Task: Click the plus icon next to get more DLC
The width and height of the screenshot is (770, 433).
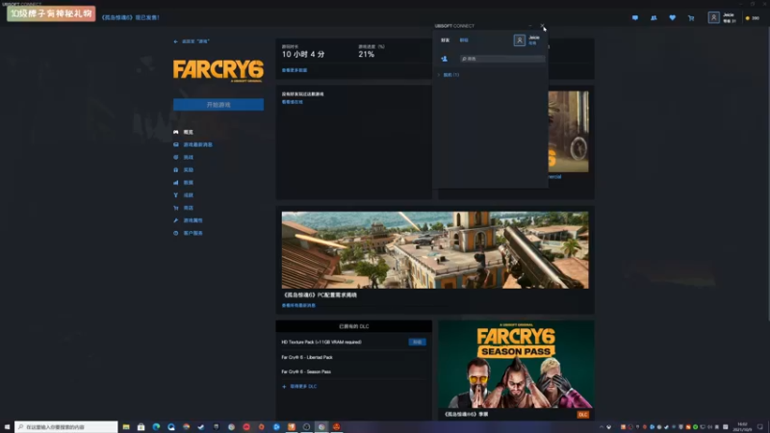Action: (x=284, y=387)
